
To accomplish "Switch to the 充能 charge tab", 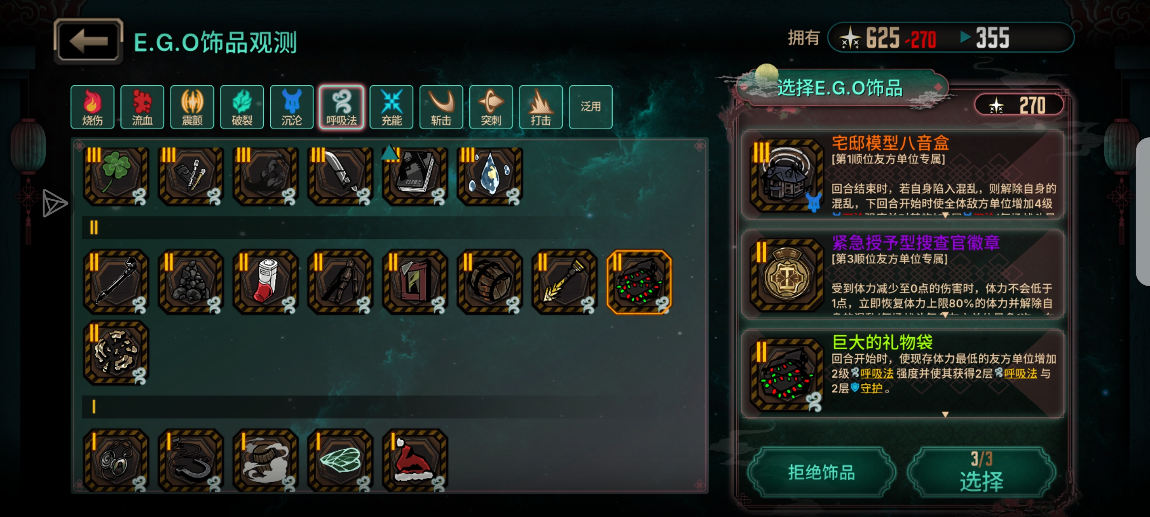I will coord(391,107).
